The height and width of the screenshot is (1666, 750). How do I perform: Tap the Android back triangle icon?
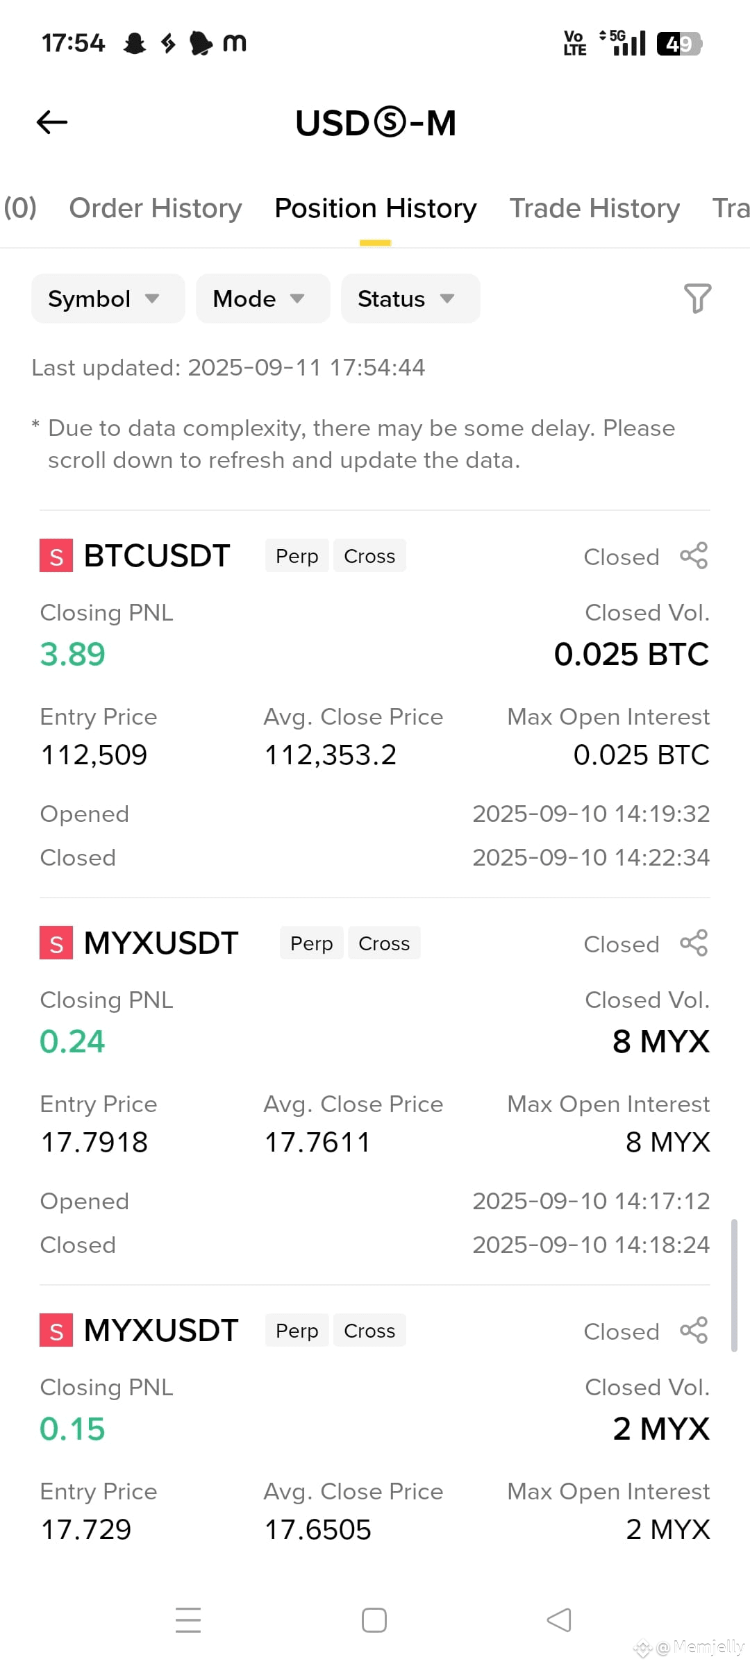point(559,1620)
